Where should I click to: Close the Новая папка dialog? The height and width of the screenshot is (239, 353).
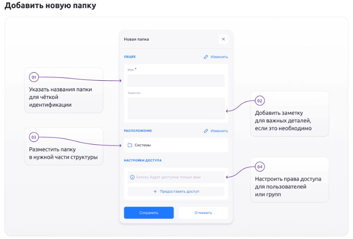(223, 39)
